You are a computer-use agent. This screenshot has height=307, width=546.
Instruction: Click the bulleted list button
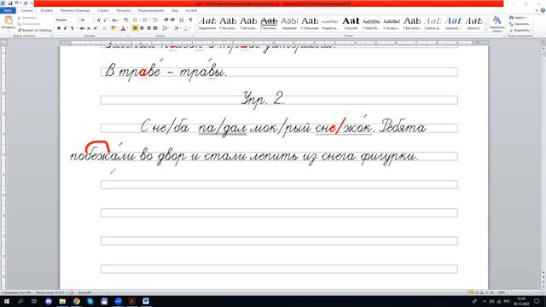[x=136, y=20]
